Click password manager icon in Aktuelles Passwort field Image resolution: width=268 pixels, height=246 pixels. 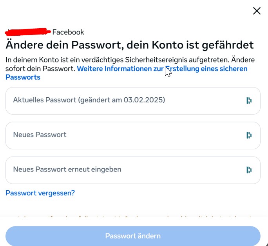[x=249, y=101]
